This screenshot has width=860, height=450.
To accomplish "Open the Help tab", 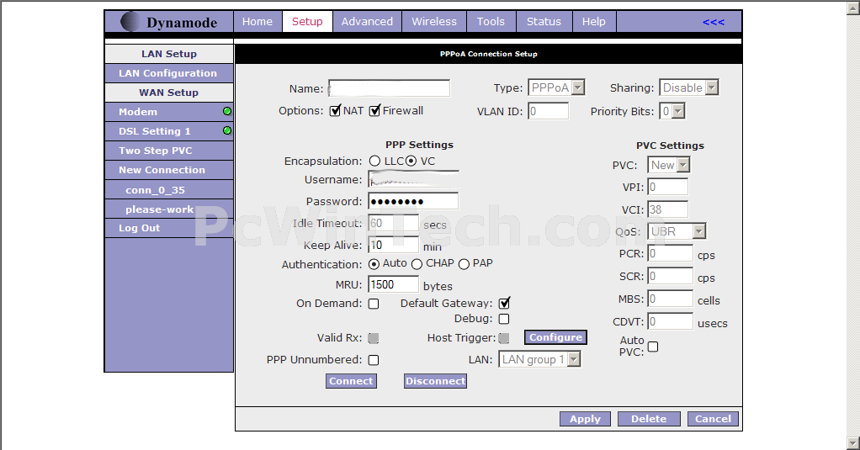I will (x=593, y=21).
